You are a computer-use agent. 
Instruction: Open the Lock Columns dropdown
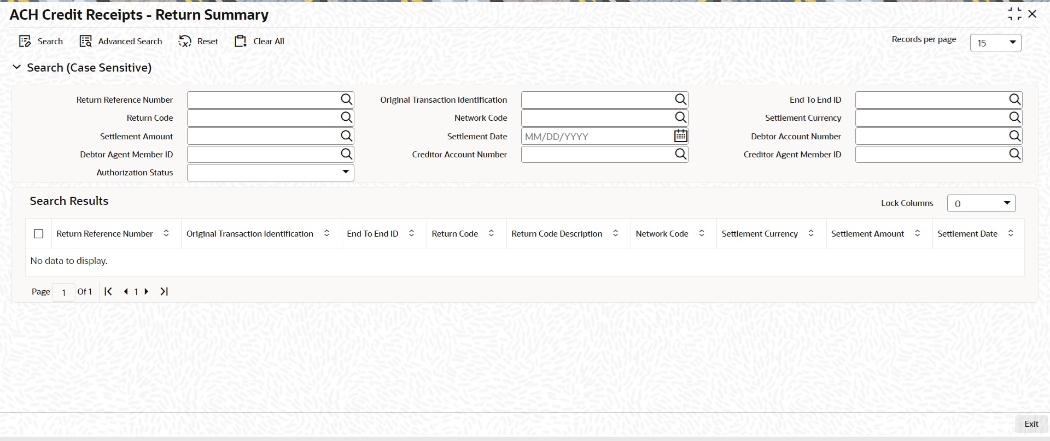click(x=981, y=203)
